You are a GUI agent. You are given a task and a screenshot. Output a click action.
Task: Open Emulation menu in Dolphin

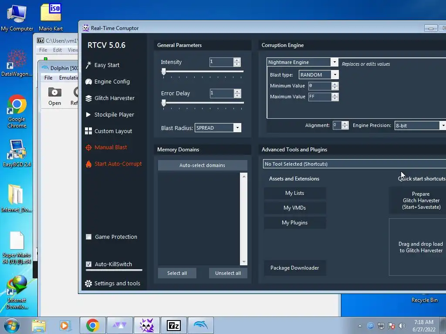[68, 78]
